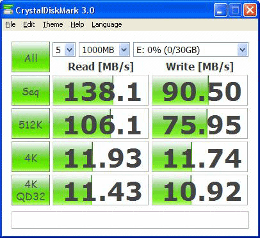The image size is (260, 238).
Task: Expand the 1000MB test size dropdown
Action: pos(104,50)
